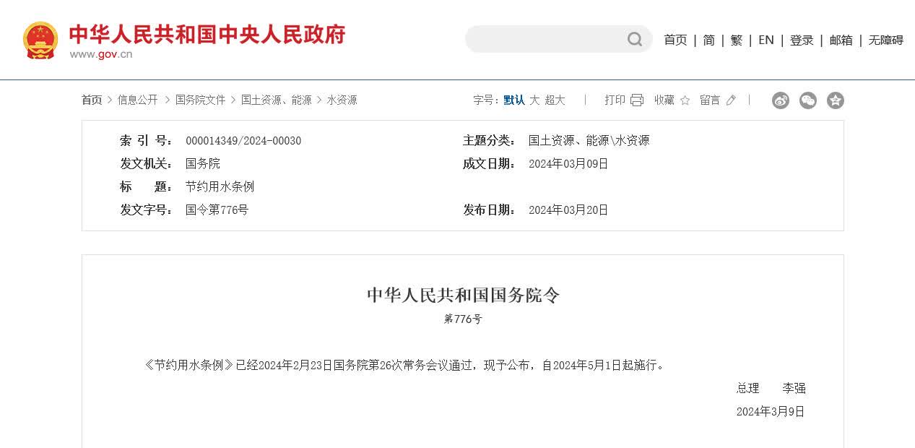This screenshot has width=915, height=448.
Task: Click the national emblem logo
Action: [40, 40]
